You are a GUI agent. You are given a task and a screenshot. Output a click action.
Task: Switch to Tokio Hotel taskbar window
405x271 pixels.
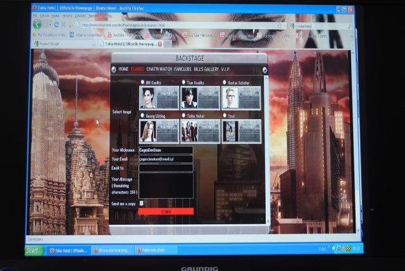click(x=68, y=250)
